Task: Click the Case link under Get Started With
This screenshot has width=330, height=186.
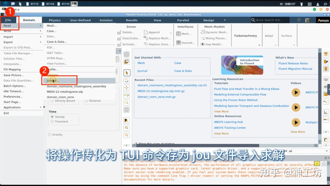Action: [178, 63]
